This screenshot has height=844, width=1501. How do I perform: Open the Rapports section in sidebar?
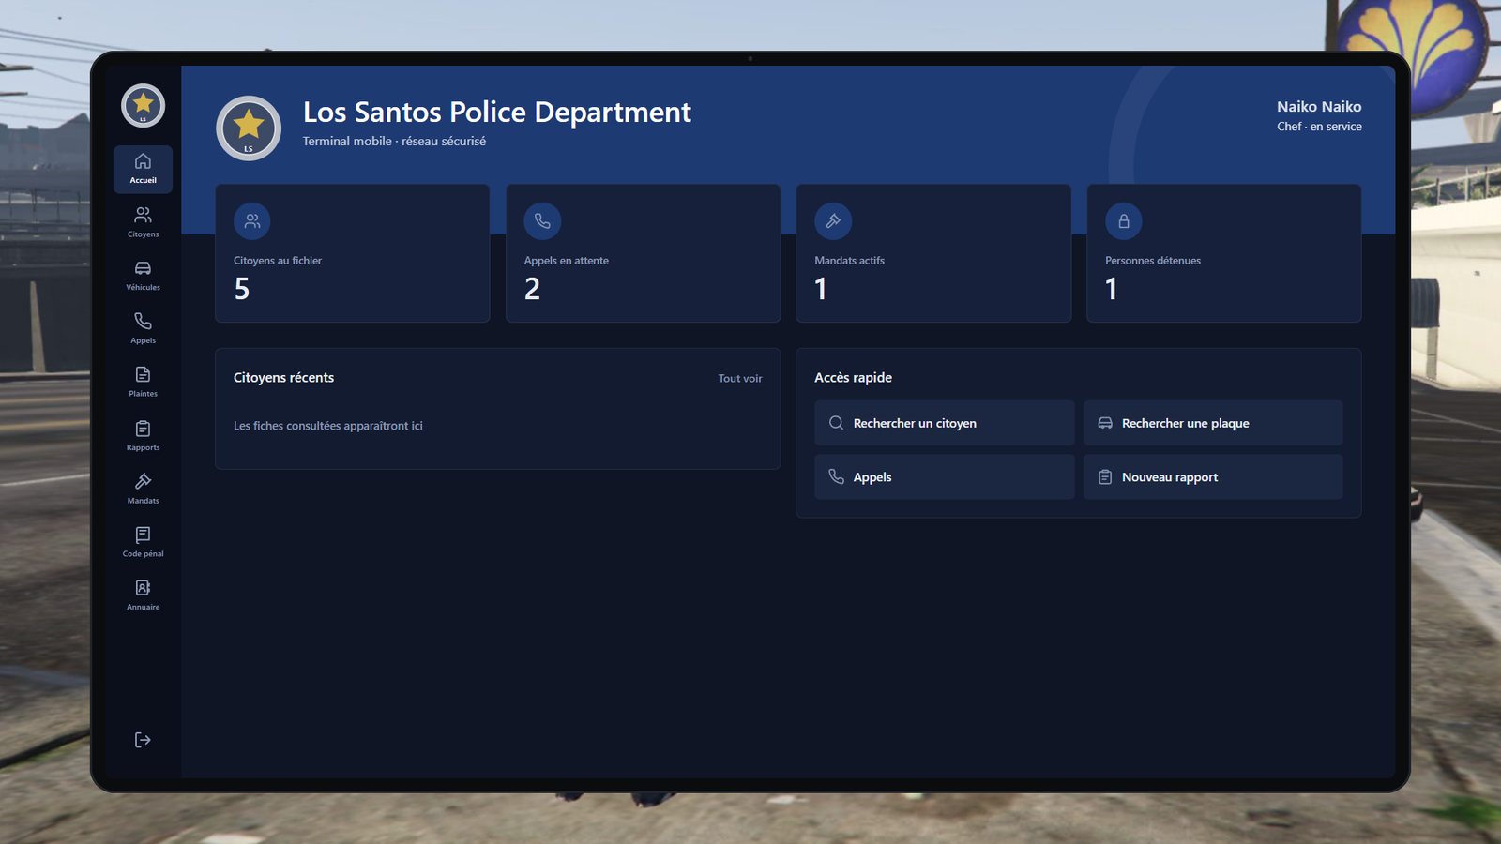point(143,436)
